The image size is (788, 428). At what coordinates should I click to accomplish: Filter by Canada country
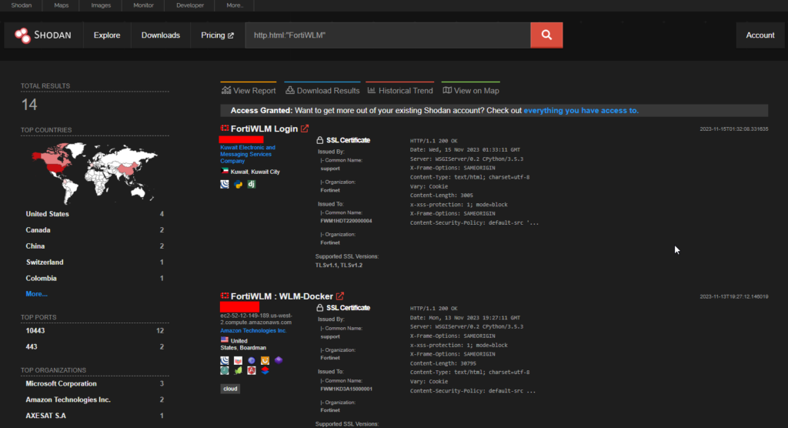(x=95, y=230)
